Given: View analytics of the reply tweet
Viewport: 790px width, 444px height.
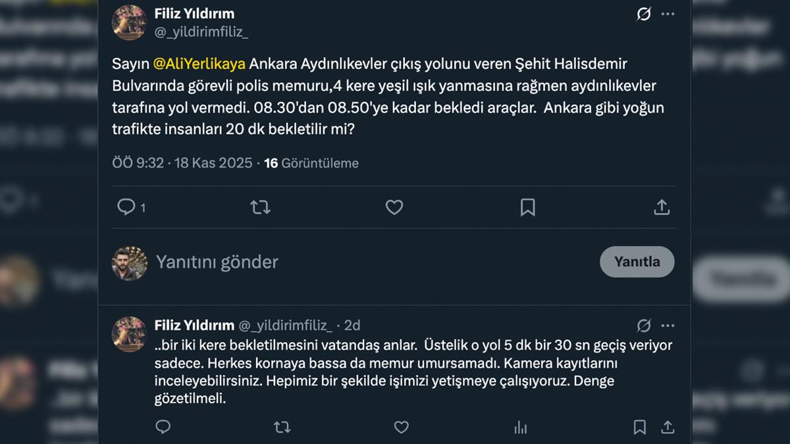Looking at the screenshot, I should coord(520,428).
